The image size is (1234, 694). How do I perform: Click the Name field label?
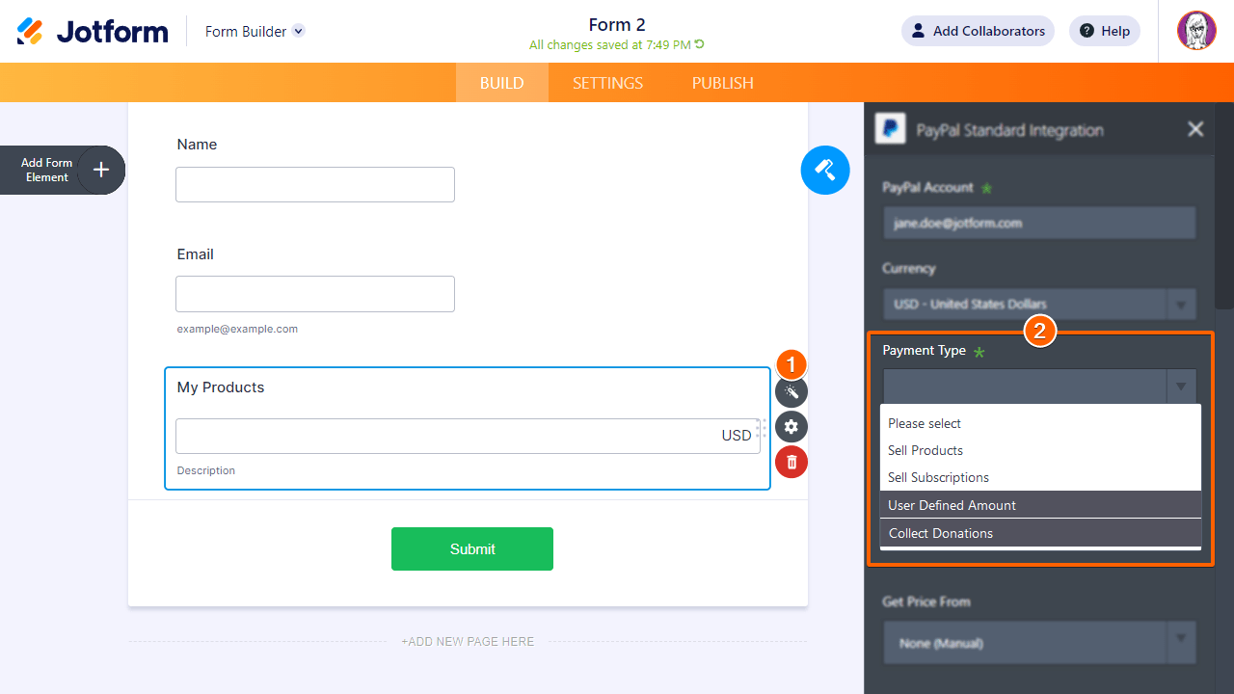197,145
